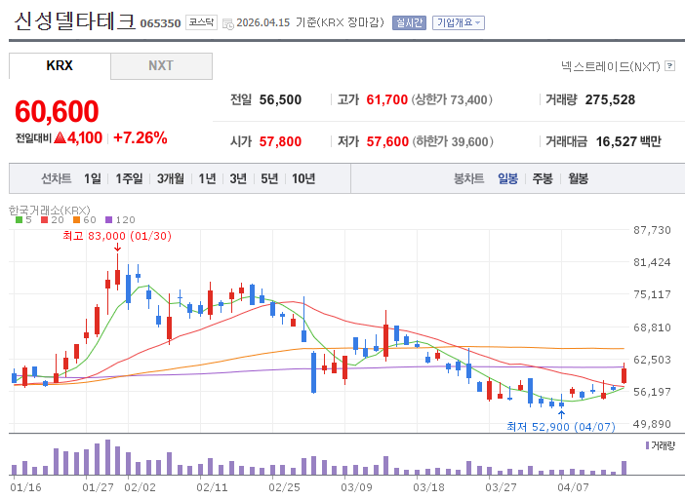The height and width of the screenshot is (500, 685).
Task: Click the purple 거래량 legend swatch
Action: pos(647,445)
